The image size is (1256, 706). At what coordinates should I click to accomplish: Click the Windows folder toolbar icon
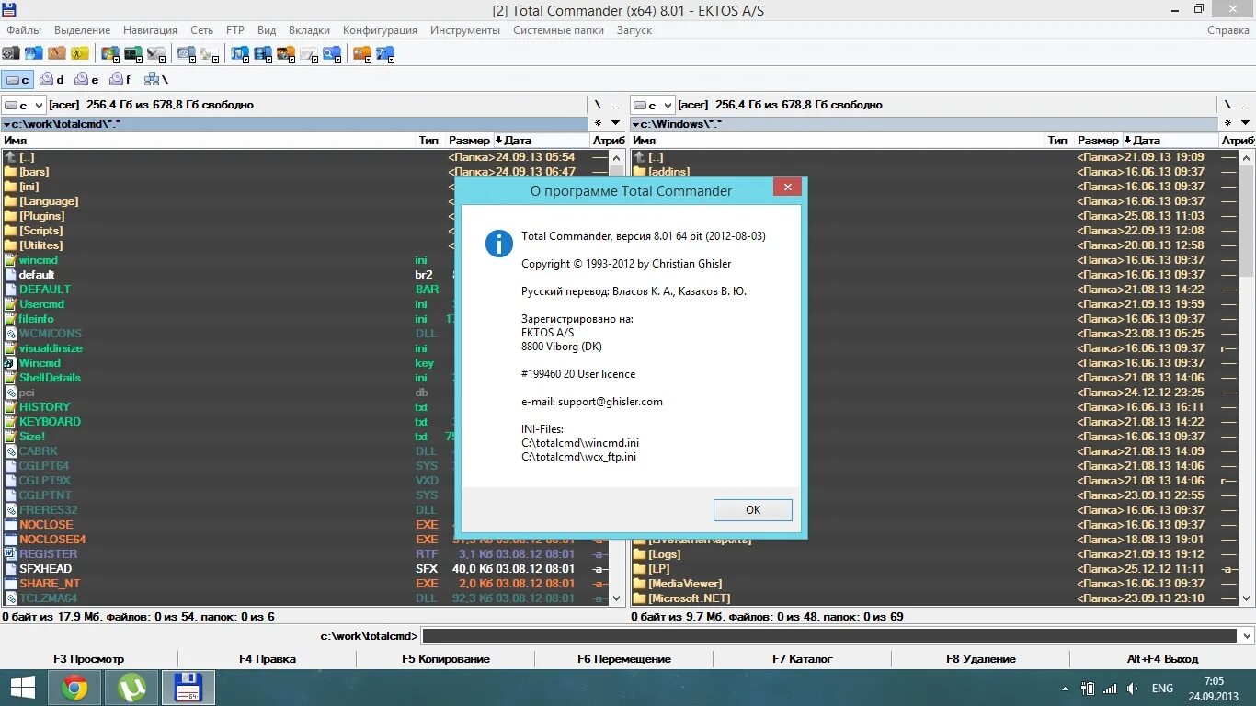(108, 52)
